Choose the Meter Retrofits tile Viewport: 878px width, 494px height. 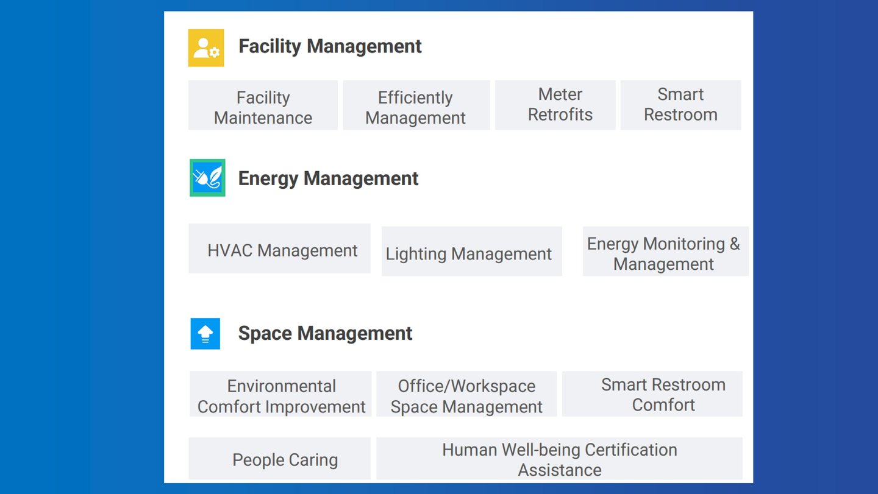coord(555,105)
